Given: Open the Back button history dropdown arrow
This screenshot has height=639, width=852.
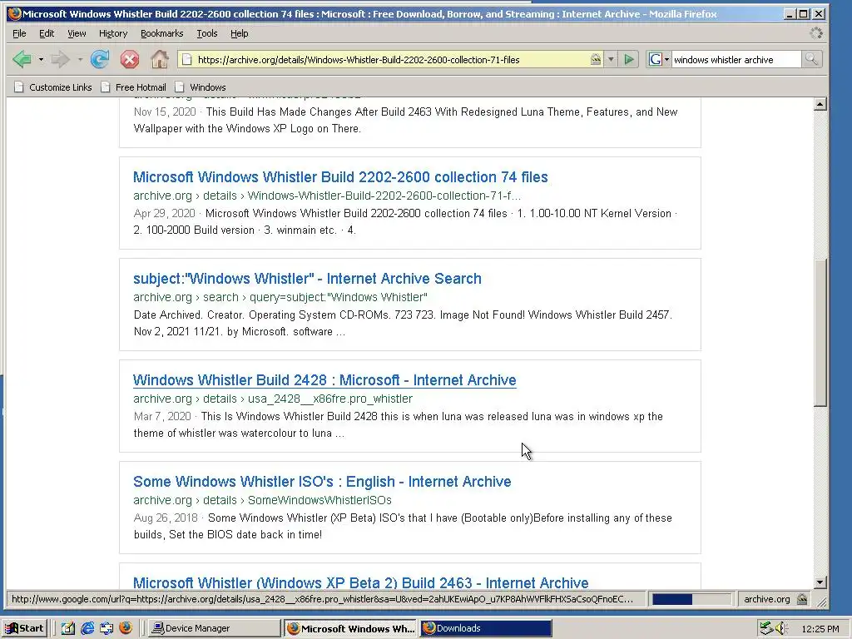Looking at the screenshot, I should 42,59.
